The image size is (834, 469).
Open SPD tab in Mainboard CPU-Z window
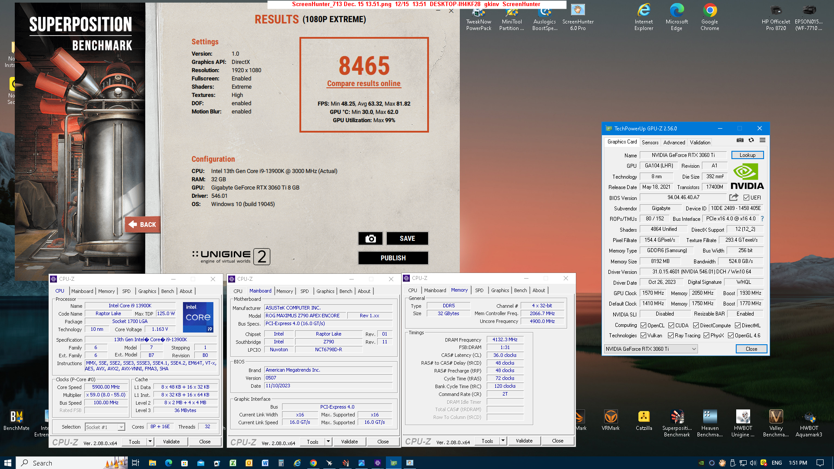point(305,291)
